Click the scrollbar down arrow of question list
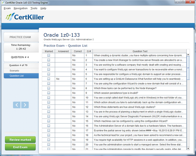196x156 pixels. pyautogui.click(x=188, y=148)
